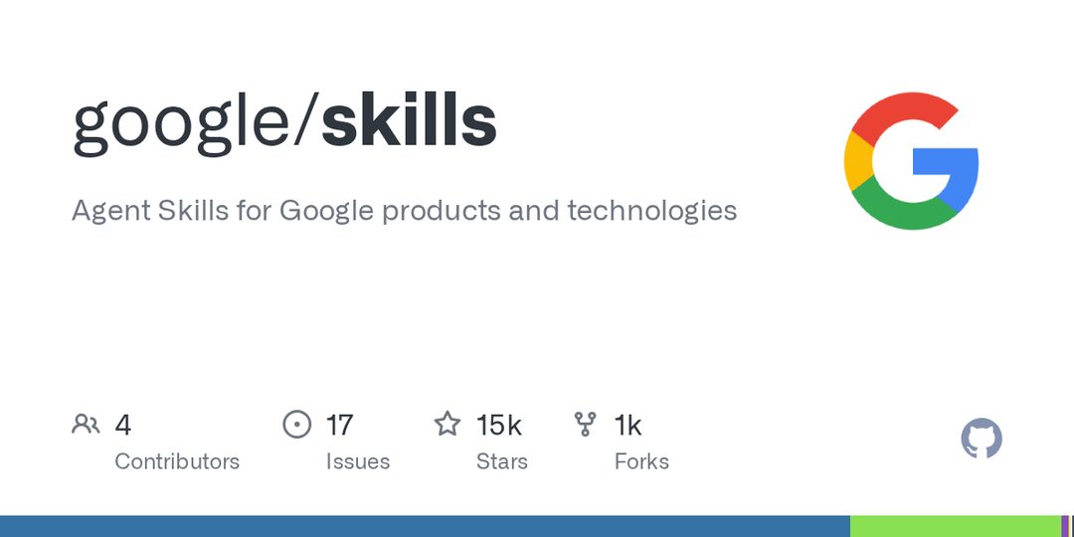Image resolution: width=1074 pixels, height=537 pixels.
Task: Open the Issues label
Action: tap(358, 461)
